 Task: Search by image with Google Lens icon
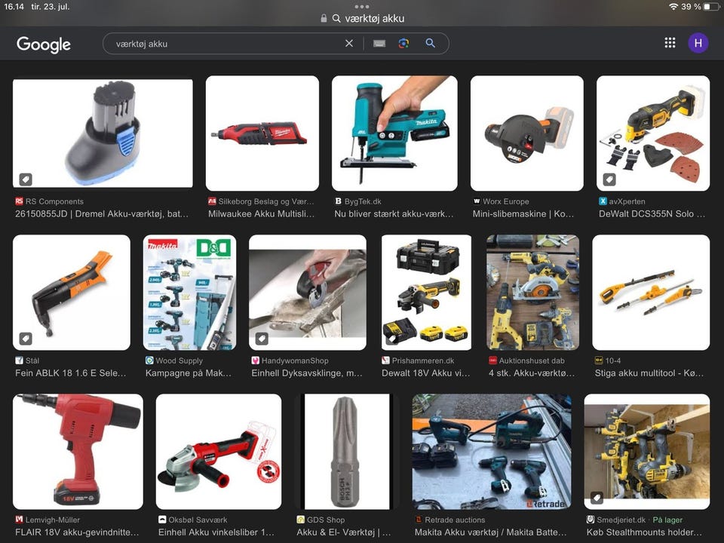tap(403, 44)
